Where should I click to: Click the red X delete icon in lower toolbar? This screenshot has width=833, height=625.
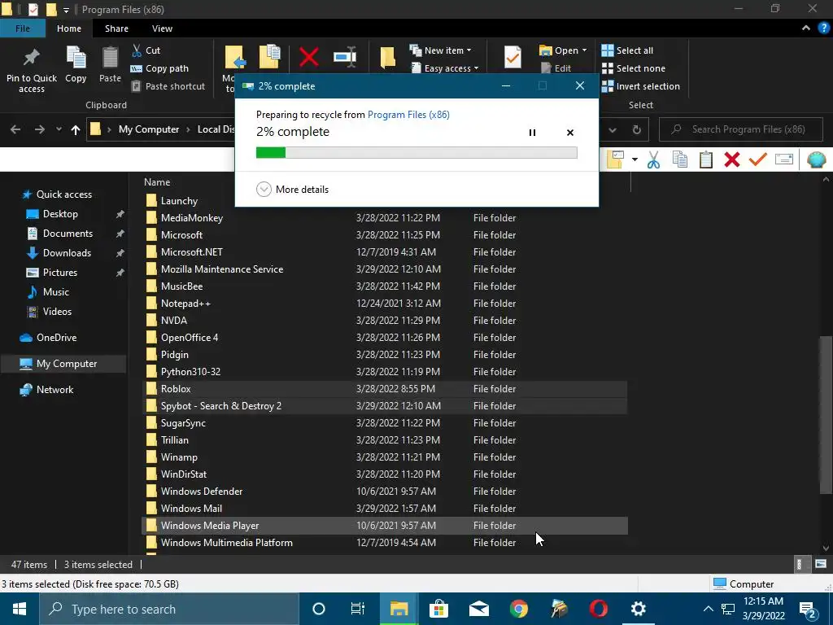point(732,160)
